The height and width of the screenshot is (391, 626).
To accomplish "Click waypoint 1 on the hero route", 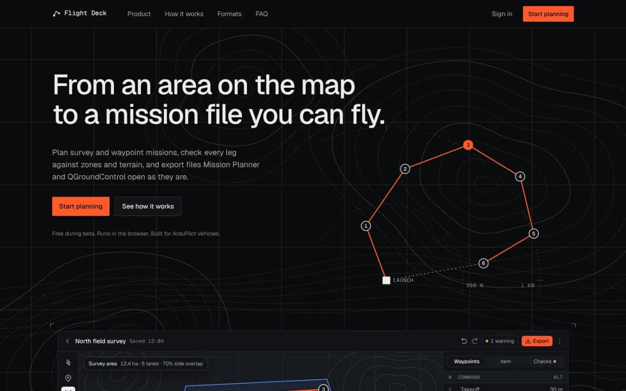I will click(366, 226).
